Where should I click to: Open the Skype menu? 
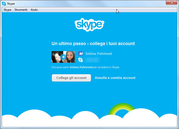pos(7,10)
